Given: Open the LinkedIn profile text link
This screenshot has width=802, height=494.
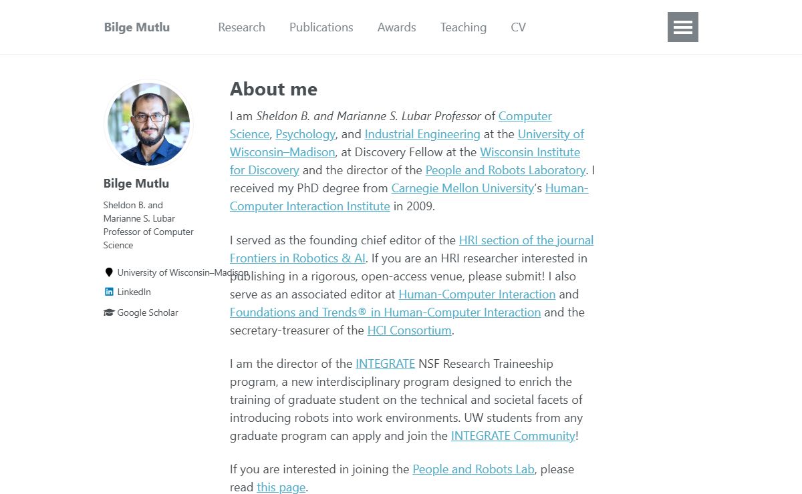Looking at the screenshot, I should [134, 292].
